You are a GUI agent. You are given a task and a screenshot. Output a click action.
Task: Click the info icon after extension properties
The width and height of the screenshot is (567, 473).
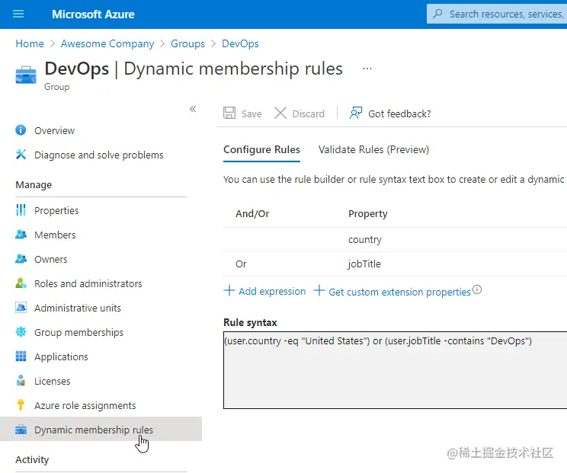477,289
